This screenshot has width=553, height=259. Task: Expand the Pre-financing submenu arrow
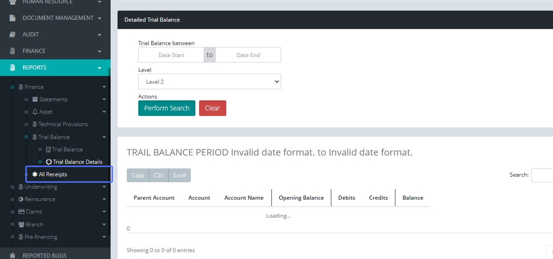pyautogui.click(x=104, y=237)
